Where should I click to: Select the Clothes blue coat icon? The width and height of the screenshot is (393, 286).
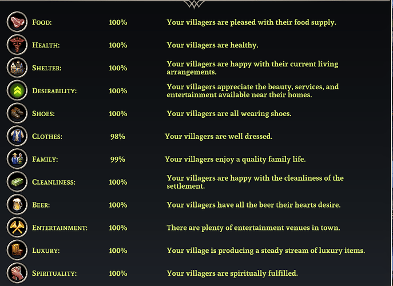pyautogui.click(x=16, y=136)
